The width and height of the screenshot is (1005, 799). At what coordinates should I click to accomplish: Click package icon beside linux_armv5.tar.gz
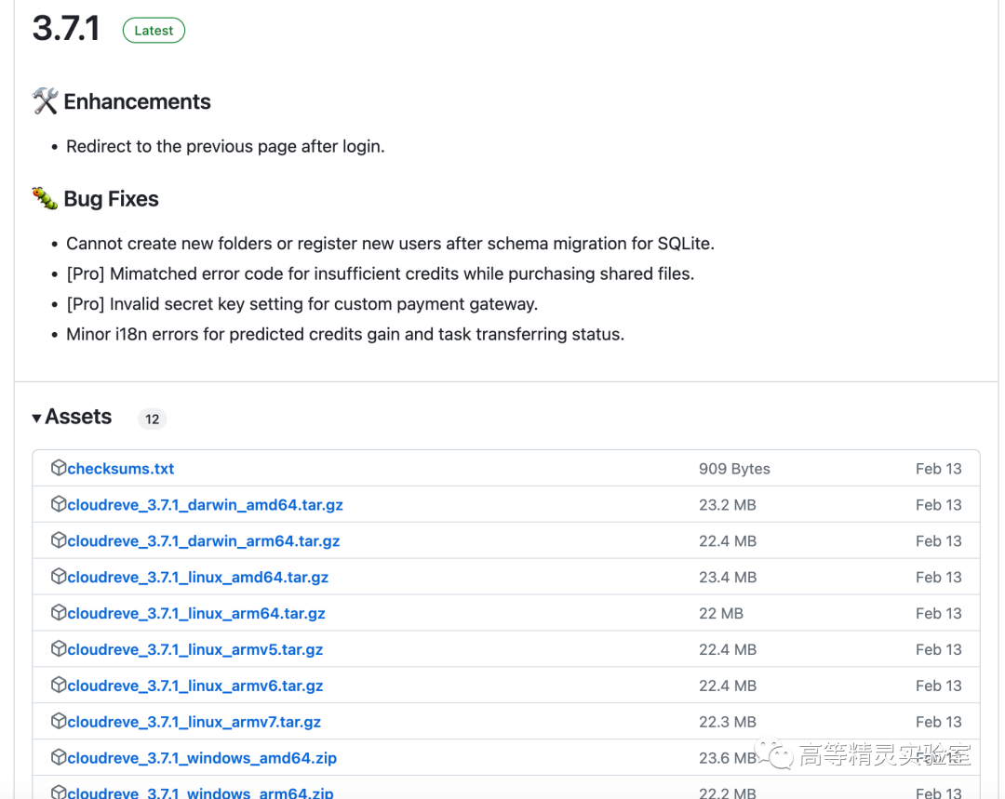click(59, 648)
